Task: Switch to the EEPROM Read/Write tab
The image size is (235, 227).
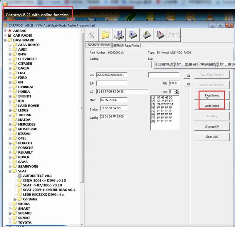Action: [126, 46]
